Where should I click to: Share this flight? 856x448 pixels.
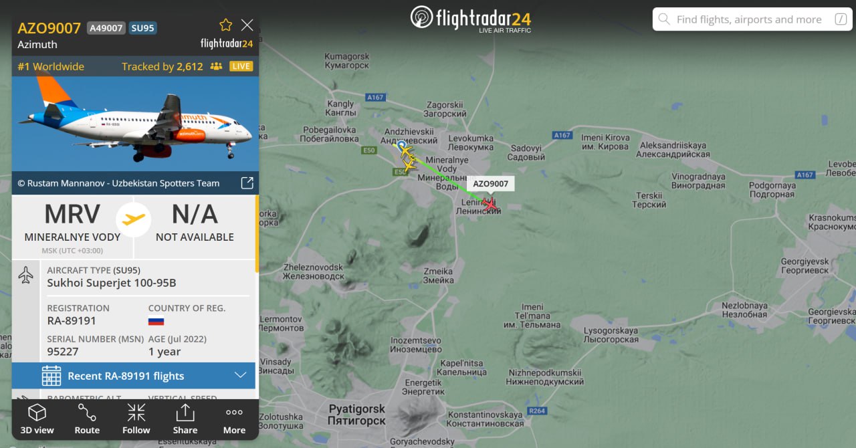(185, 419)
